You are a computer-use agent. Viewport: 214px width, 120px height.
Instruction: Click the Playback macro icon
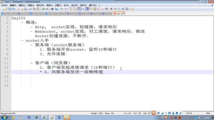[x=119, y=9]
